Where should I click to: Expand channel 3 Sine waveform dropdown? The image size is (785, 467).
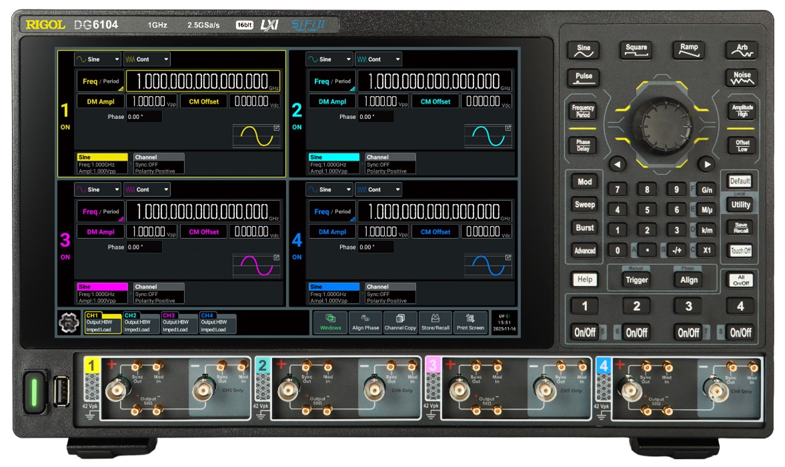click(x=97, y=189)
